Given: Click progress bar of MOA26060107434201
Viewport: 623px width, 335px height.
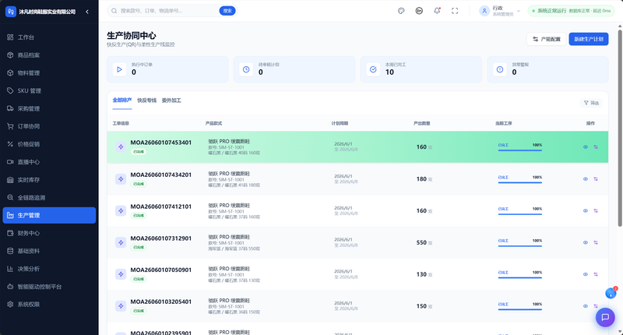Looking at the screenshot, I should (x=520, y=182).
